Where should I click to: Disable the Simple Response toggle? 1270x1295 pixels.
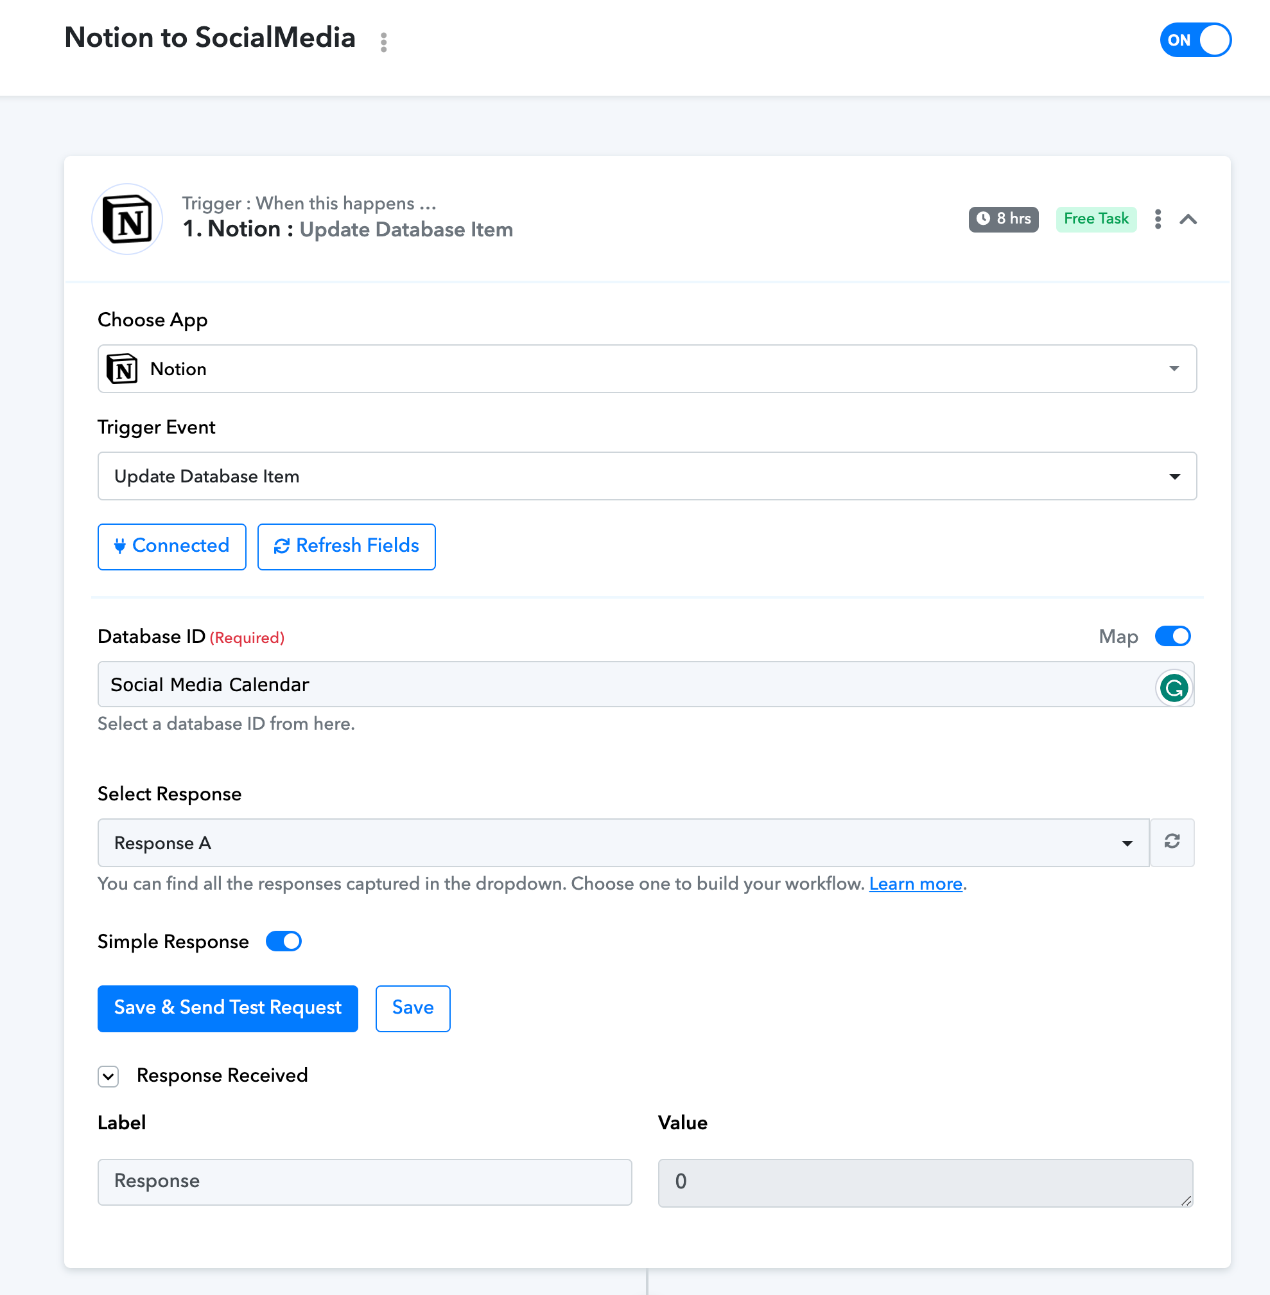point(284,942)
